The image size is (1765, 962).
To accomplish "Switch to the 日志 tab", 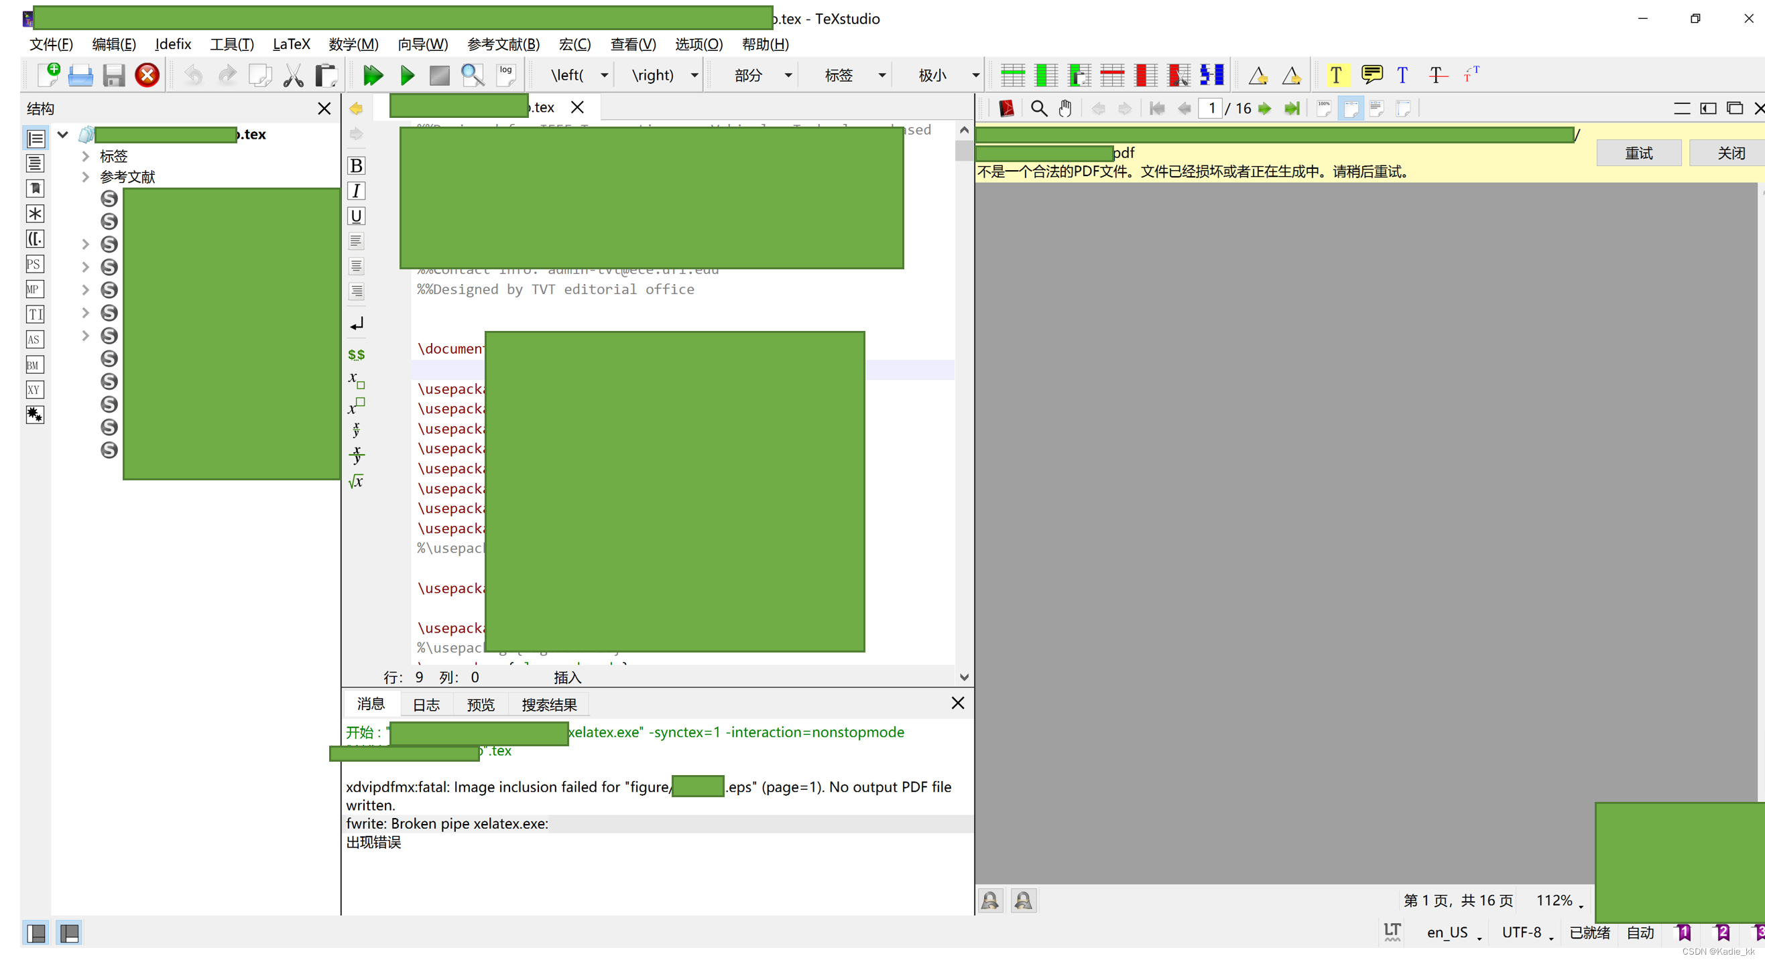I will (426, 704).
